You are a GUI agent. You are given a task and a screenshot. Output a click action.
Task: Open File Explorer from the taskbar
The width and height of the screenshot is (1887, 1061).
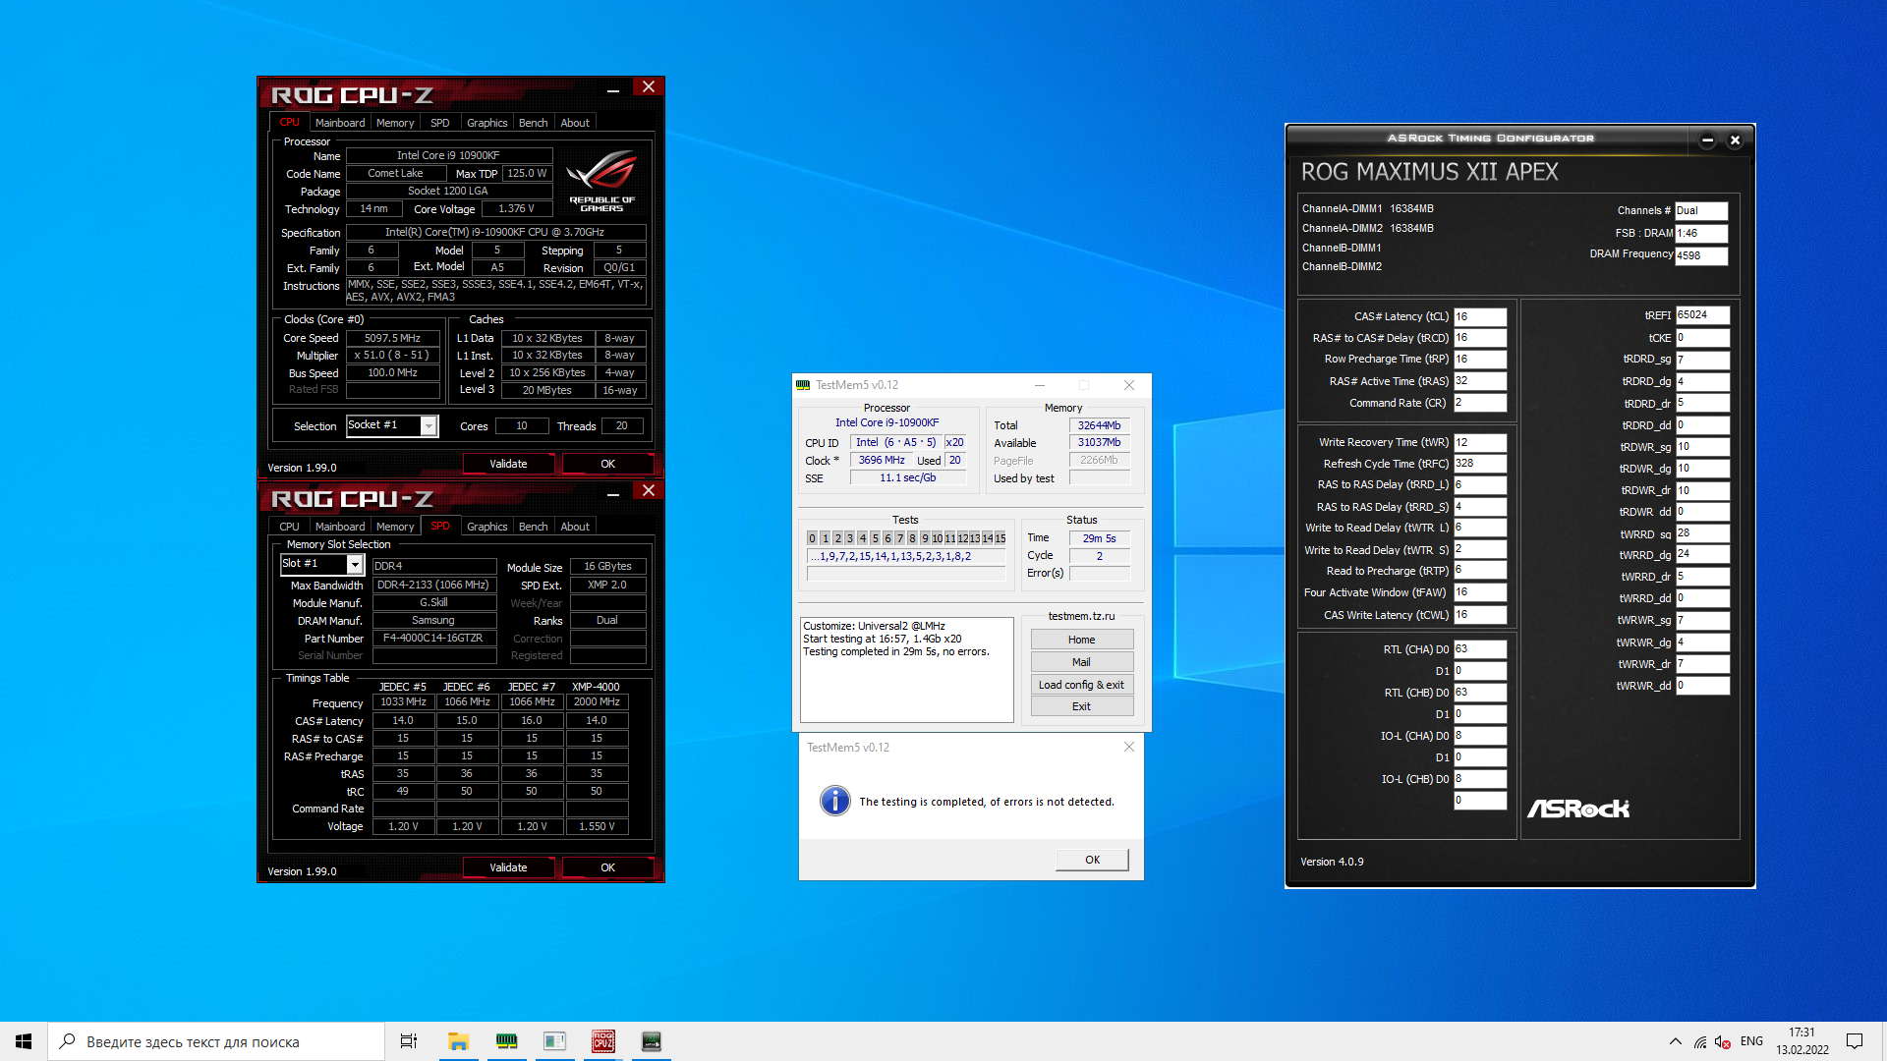(x=458, y=1041)
